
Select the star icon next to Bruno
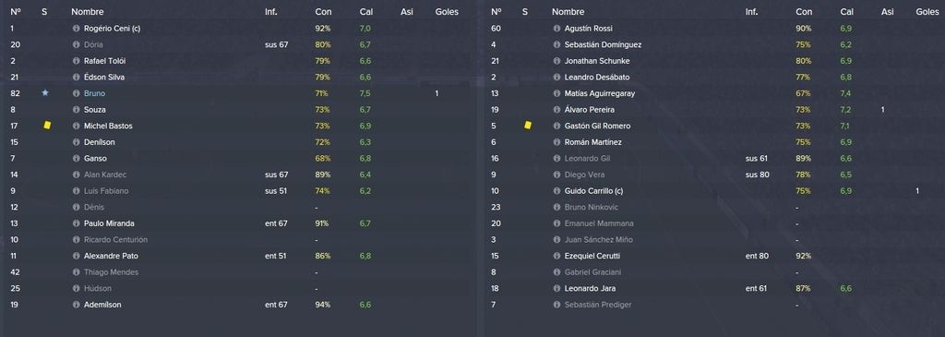coord(45,93)
